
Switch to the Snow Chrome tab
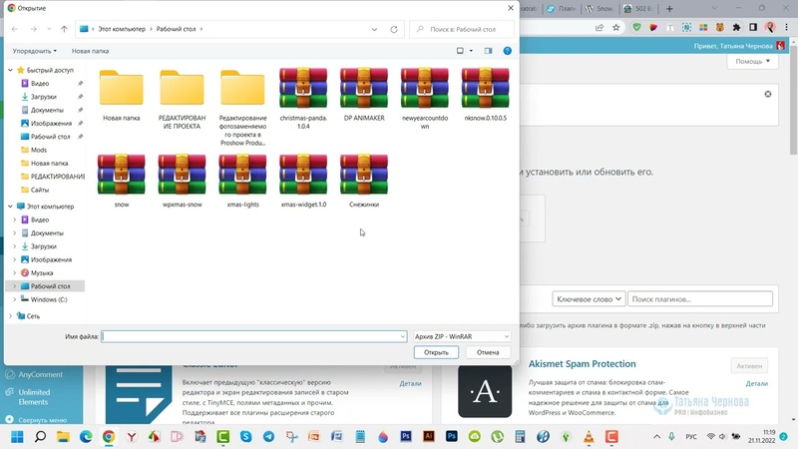pos(600,9)
